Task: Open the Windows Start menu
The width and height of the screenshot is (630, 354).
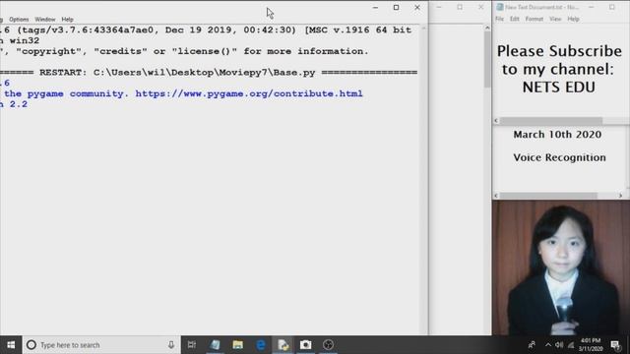Action: tap(11, 345)
